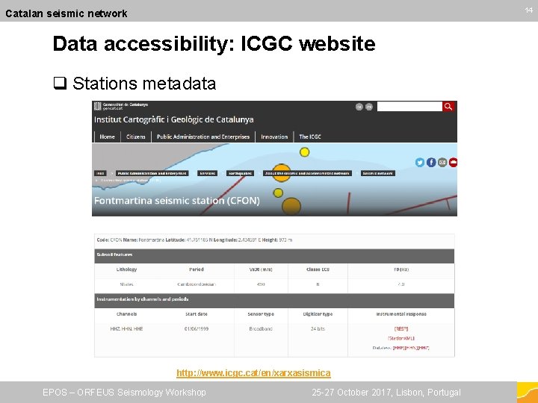Click About the seismic and accelerometric network breadcrumb
The height and width of the screenshot is (403, 538).
307,173
